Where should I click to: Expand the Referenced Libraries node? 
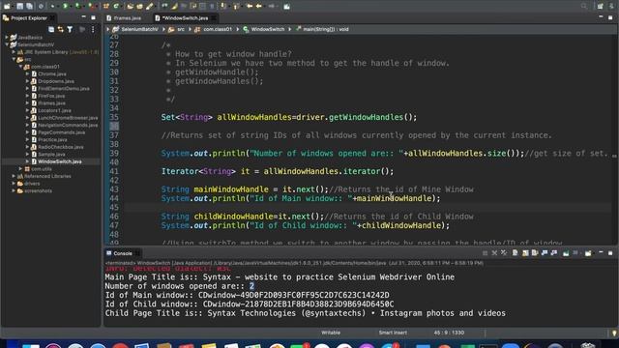click(x=14, y=176)
